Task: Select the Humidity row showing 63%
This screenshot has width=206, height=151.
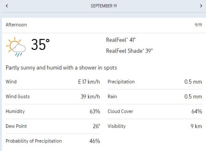Action: (x=53, y=111)
